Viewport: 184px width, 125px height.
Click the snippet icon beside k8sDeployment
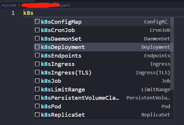pyautogui.click(x=37, y=47)
